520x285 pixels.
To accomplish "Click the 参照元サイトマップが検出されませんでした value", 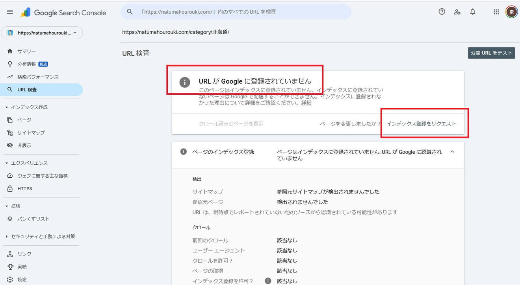I will [x=328, y=192].
